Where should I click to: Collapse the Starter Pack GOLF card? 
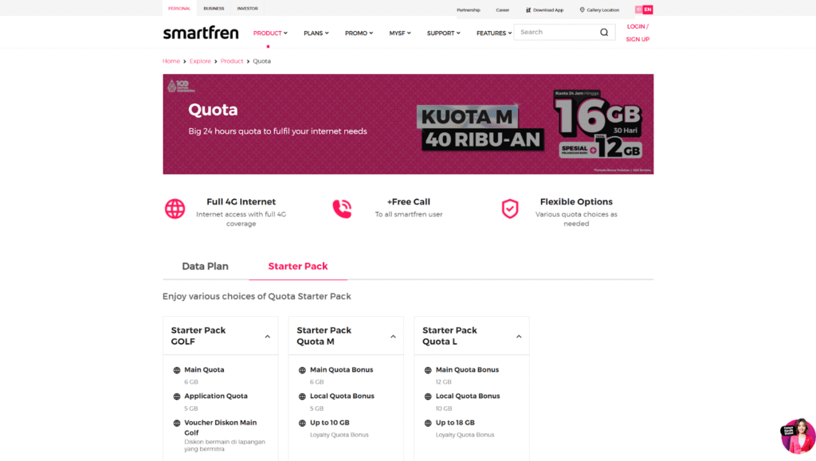[267, 335]
